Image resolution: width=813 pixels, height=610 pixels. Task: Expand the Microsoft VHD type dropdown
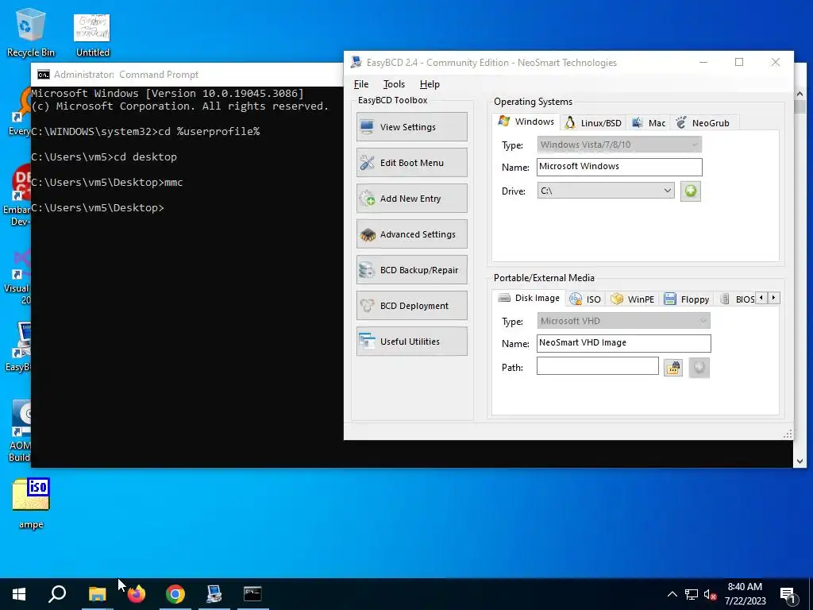coord(624,321)
